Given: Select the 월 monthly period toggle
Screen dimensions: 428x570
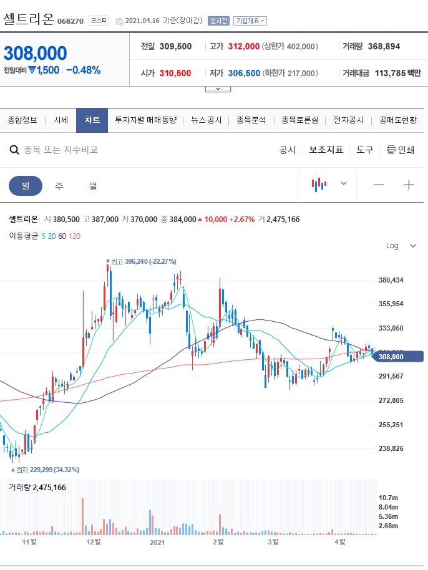Looking at the screenshot, I should point(93,186).
